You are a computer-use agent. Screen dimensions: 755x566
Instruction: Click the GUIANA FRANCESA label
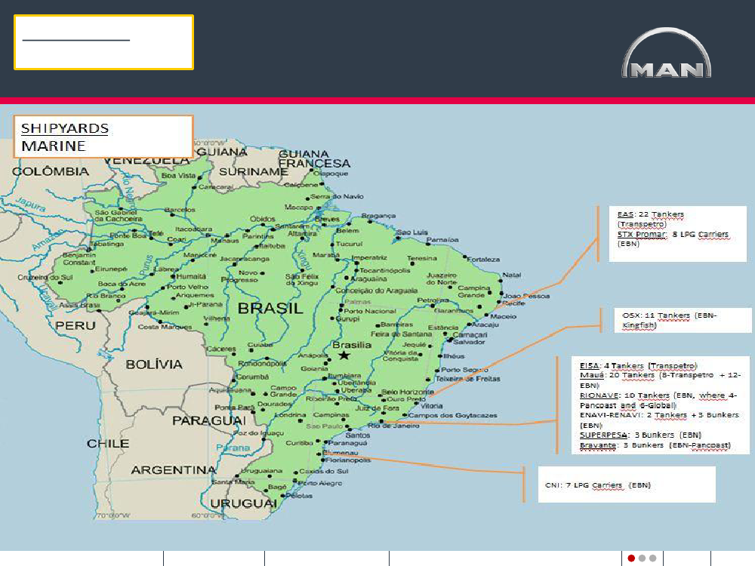click(314, 158)
